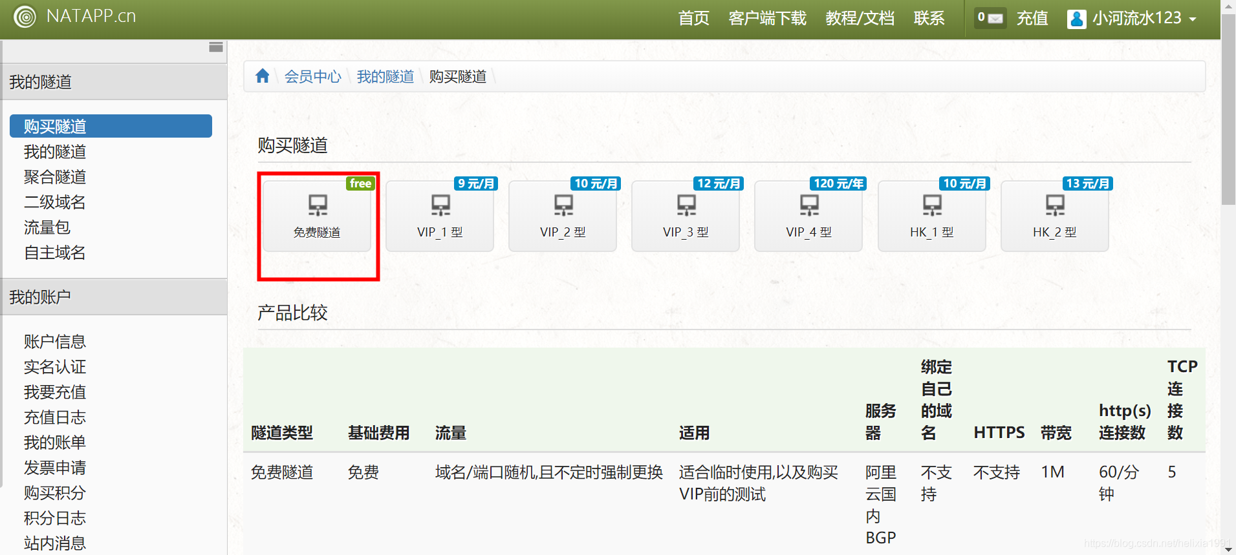This screenshot has height=555, width=1236.
Task: Open the 小河流水123 account dropdown
Action: [1133, 19]
